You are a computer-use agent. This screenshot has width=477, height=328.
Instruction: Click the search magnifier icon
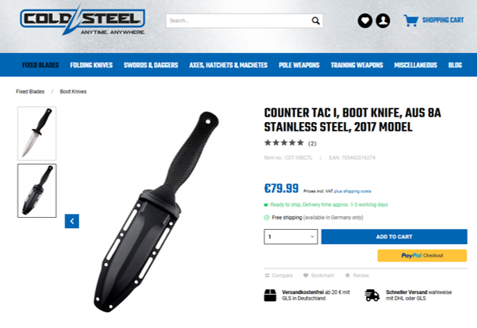pyautogui.click(x=316, y=21)
